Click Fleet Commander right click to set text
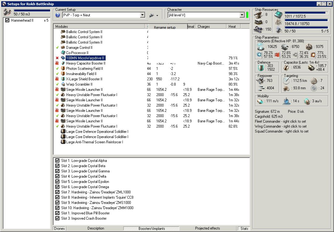 [280, 121]
